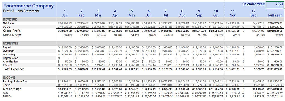This screenshot has width=285, height=101.
Task: Click the Full Year column header
Action: [275, 16]
